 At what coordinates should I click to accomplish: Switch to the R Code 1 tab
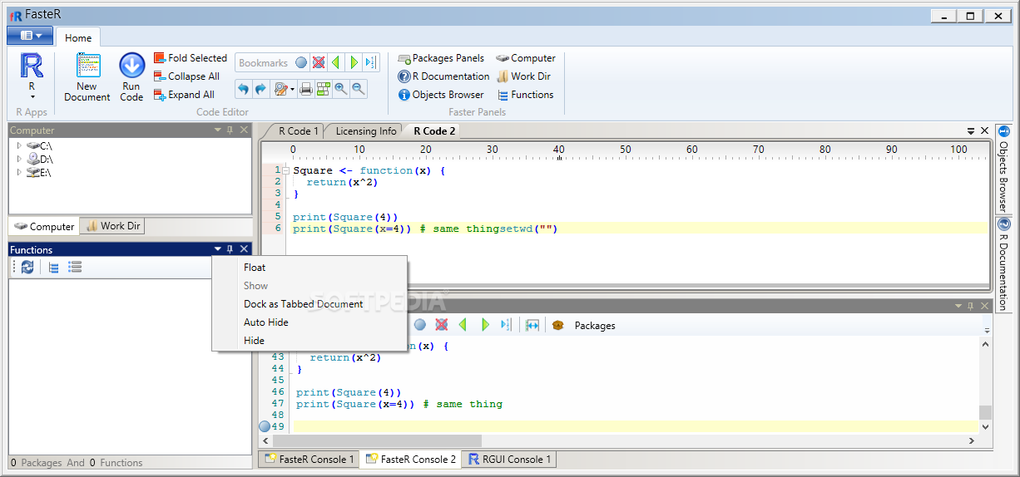pyautogui.click(x=298, y=130)
